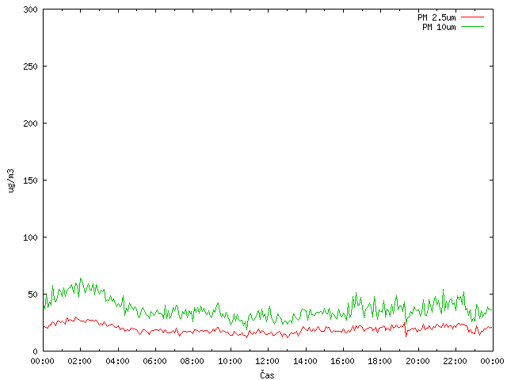
Task: Click the 04:00 time axis label
Action: 118,361
